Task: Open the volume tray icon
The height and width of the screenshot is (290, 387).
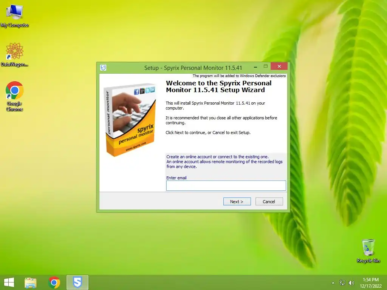Action: 351,283
